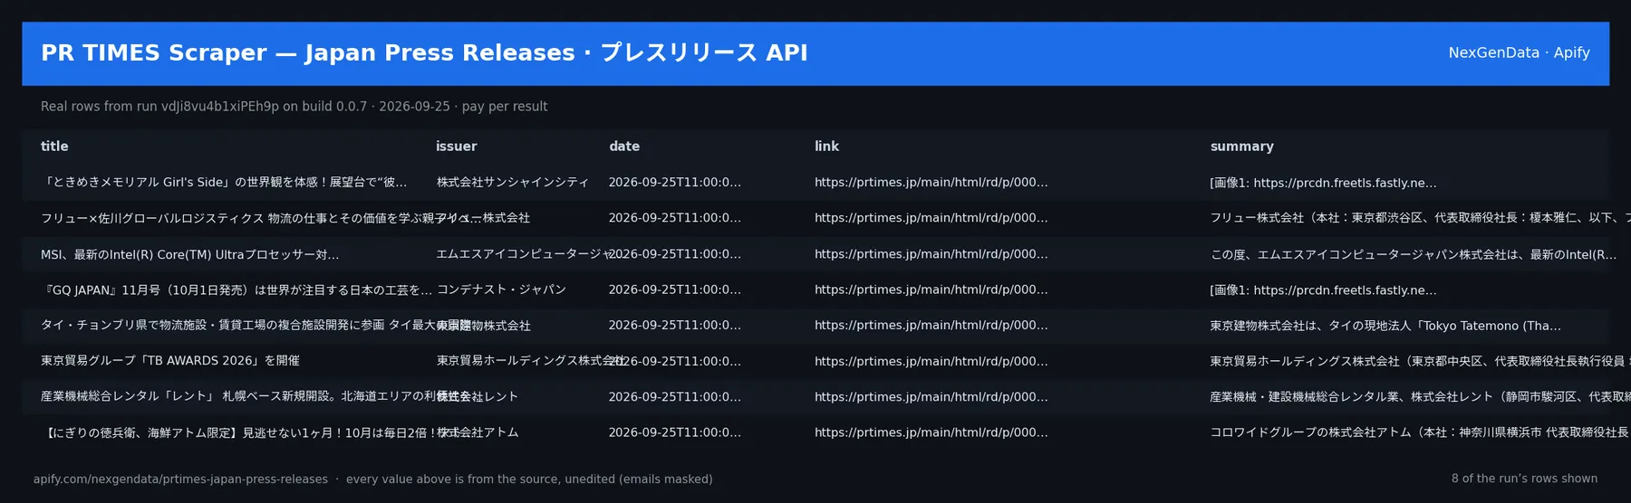
Task: Select the issuer 株式会社アトム
Action: coord(478,432)
